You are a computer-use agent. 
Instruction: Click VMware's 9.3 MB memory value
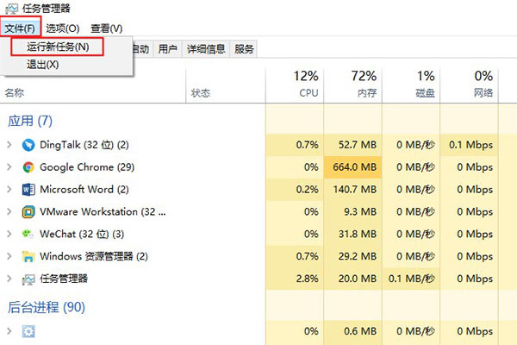click(x=360, y=211)
